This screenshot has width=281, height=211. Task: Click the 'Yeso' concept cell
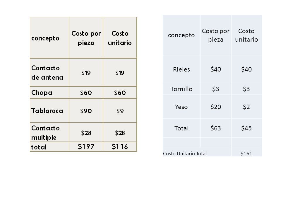pos(181,107)
